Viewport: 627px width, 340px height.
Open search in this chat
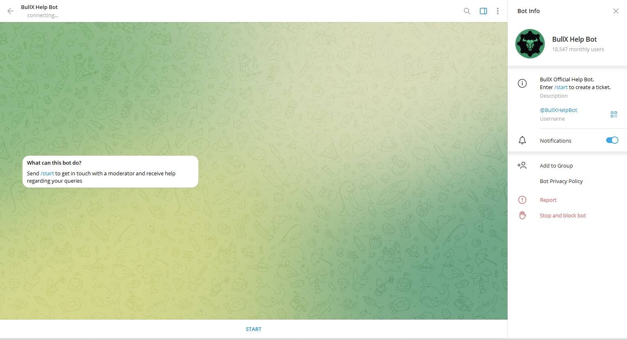[467, 11]
